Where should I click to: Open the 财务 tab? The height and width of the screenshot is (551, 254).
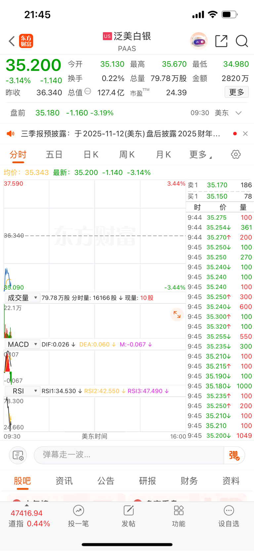tap(189, 481)
